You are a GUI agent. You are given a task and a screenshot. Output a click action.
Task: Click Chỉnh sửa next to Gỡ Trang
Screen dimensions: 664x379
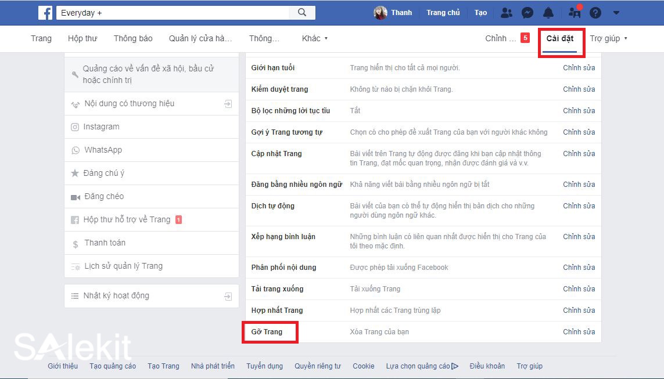tap(579, 331)
